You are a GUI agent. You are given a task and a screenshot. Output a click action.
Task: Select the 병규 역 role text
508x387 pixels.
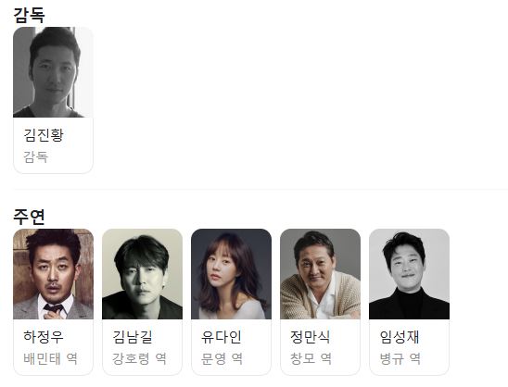[400, 358]
